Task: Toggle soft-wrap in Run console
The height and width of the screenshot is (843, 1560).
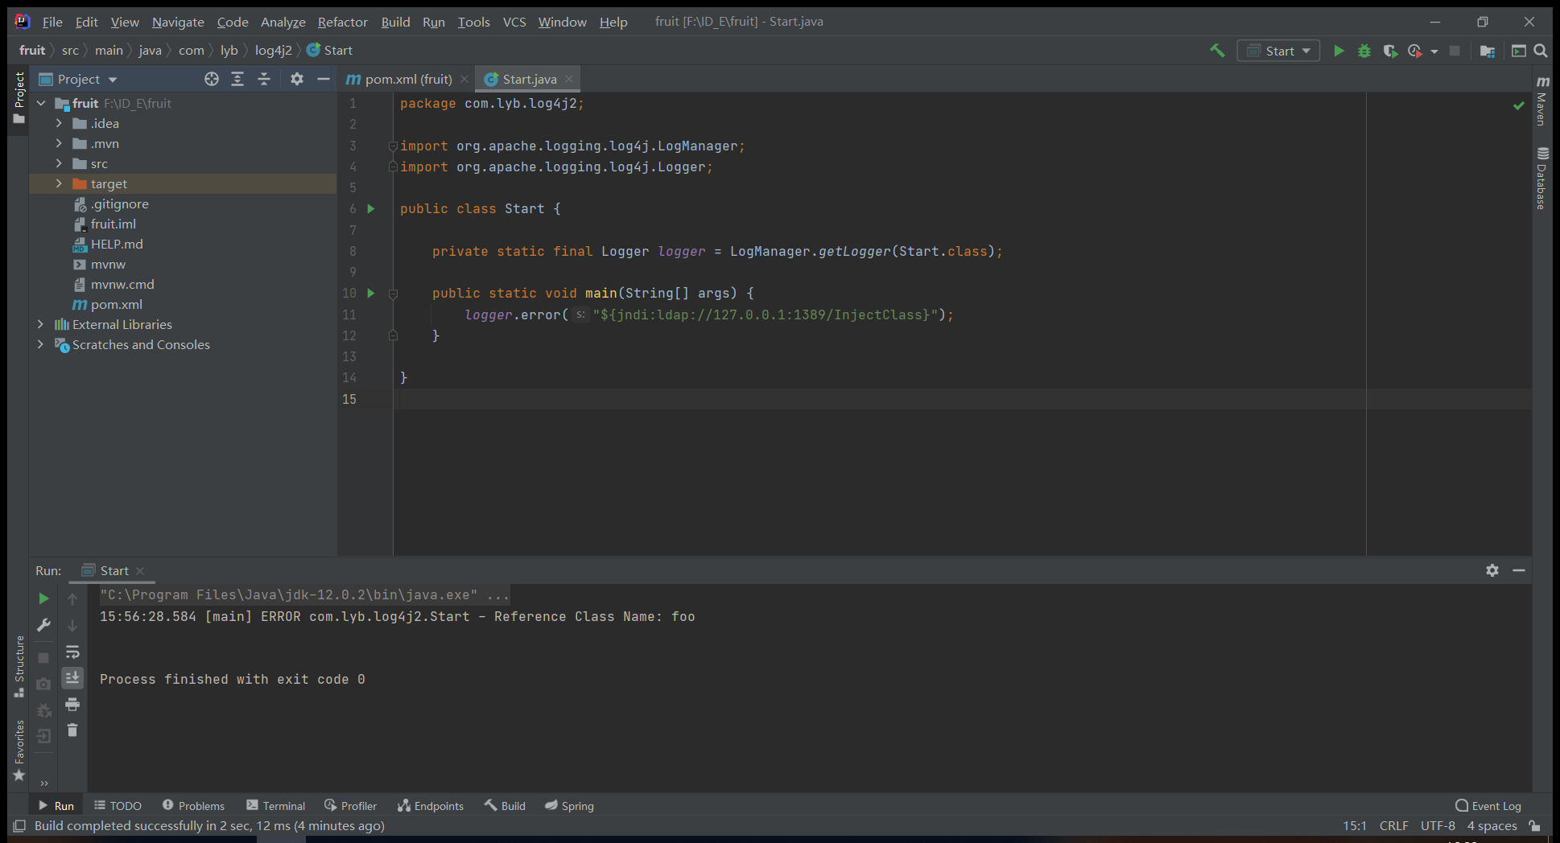Action: [72, 652]
